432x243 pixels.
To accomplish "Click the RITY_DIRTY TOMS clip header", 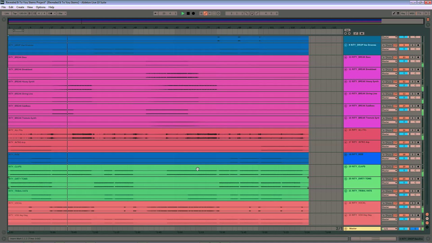I will click(158, 179).
